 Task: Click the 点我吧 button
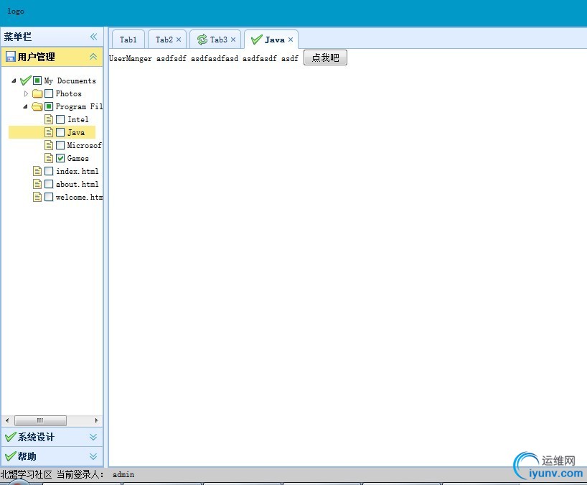[x=325, y=57]
